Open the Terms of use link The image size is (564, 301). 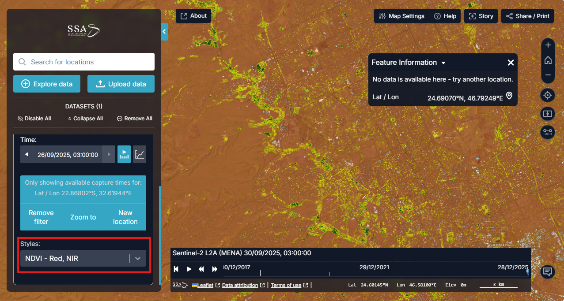click(x=286, y=285)
